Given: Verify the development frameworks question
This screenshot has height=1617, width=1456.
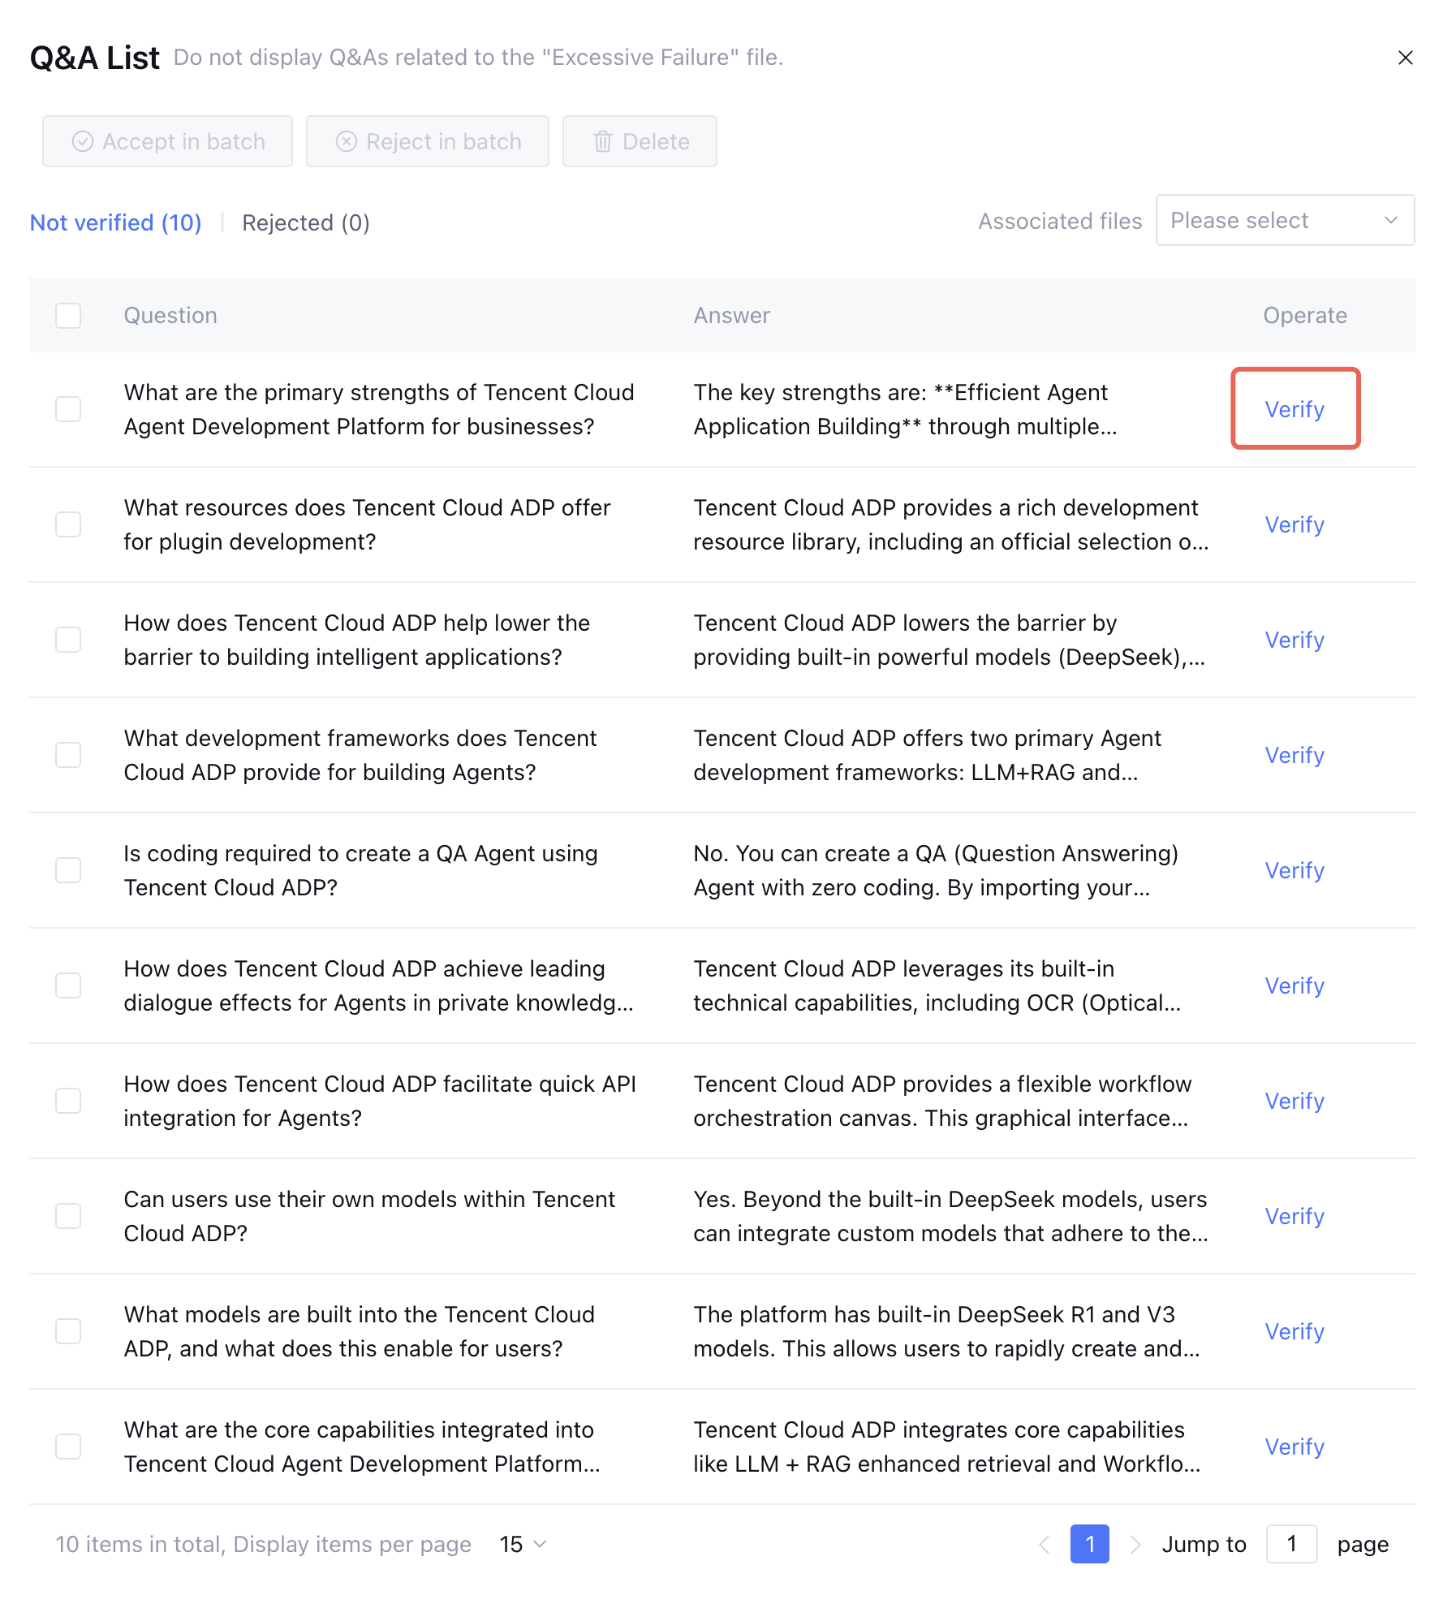Looking at the screenshot, I should coord(1294,755).
